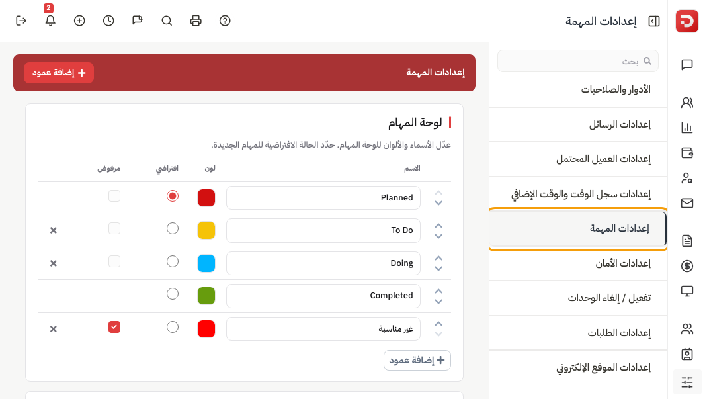Click the top bar search magnifier
Viewport: 707px width, 399px height.
pyautogui.click(x=167, y=21)
